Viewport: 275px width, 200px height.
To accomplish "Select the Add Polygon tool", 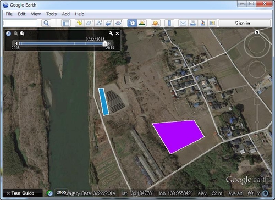I will [89, 23].
